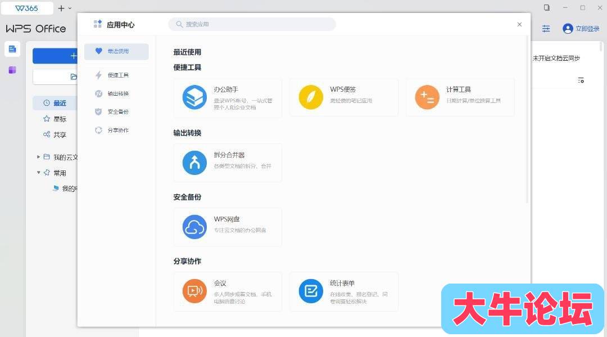607x337 pixels.
Task: Click the lightning icon beside 便捷工具
Action: [99, 75]
